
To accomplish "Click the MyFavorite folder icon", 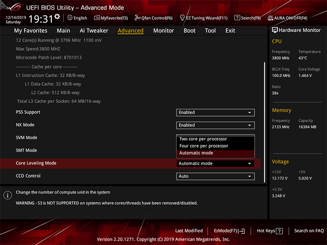I will click(x=97, y=18).
